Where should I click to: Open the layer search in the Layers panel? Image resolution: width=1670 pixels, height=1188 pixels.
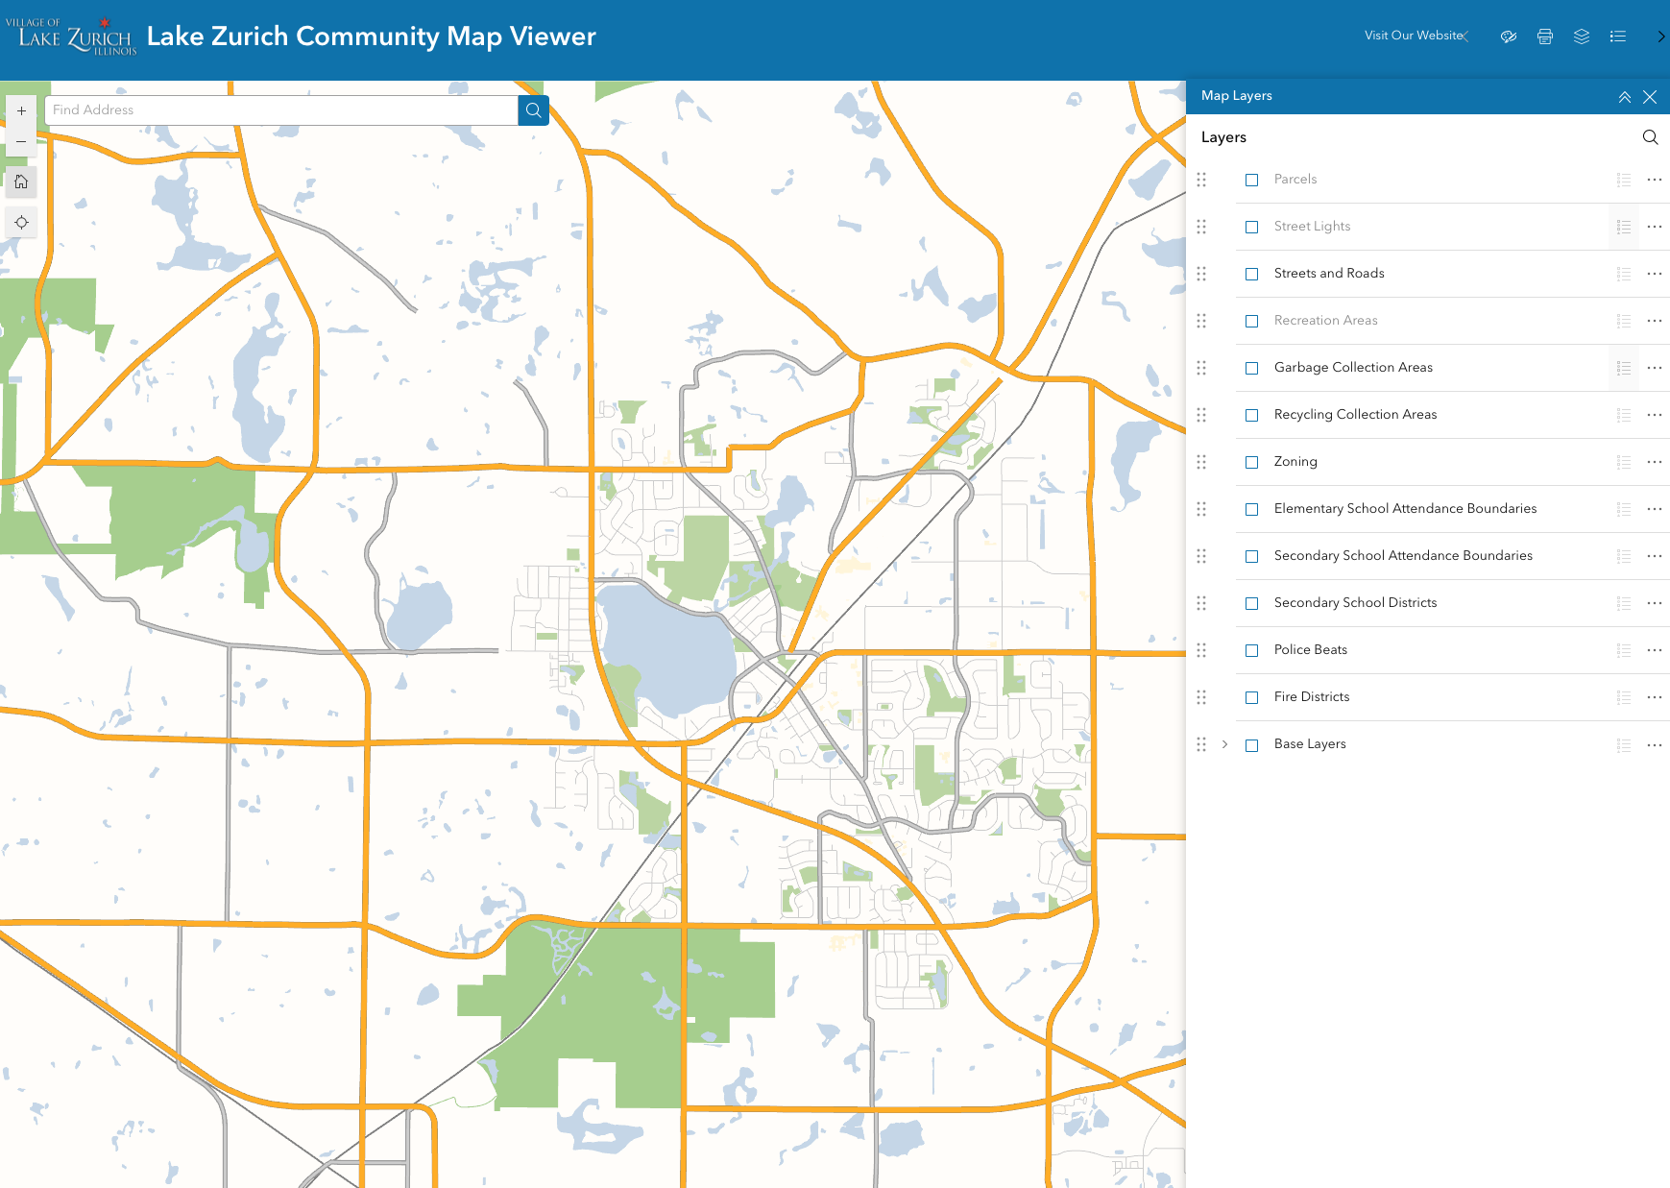pos(1651,137)
